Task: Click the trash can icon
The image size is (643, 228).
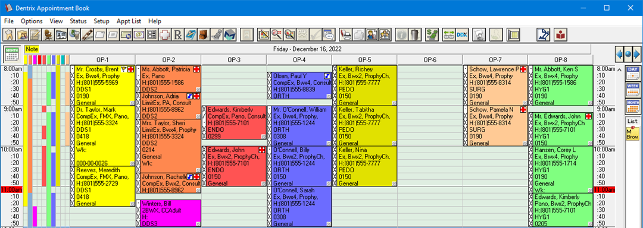Action: (x=414, y=34)
